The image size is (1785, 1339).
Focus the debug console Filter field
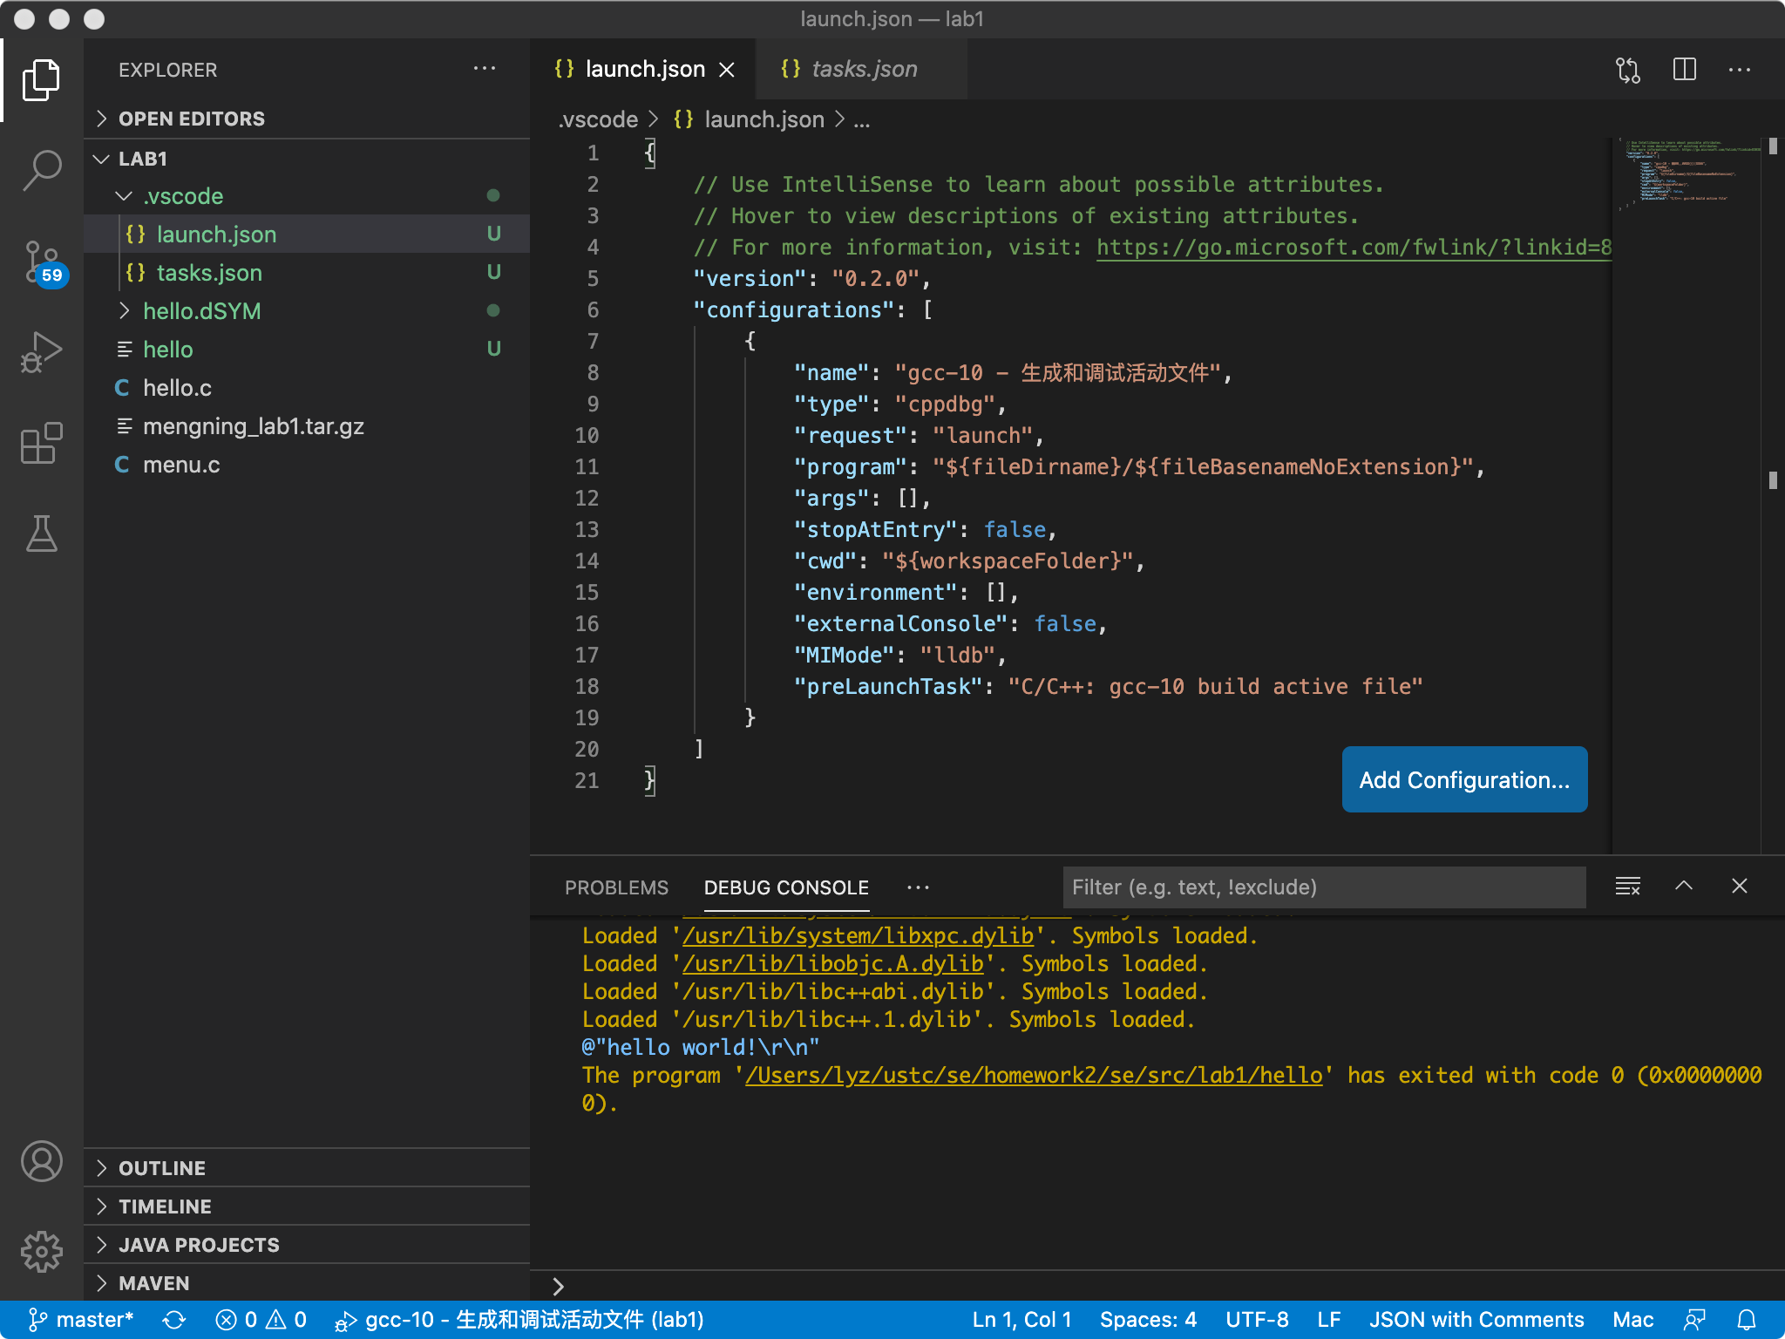1323,887
